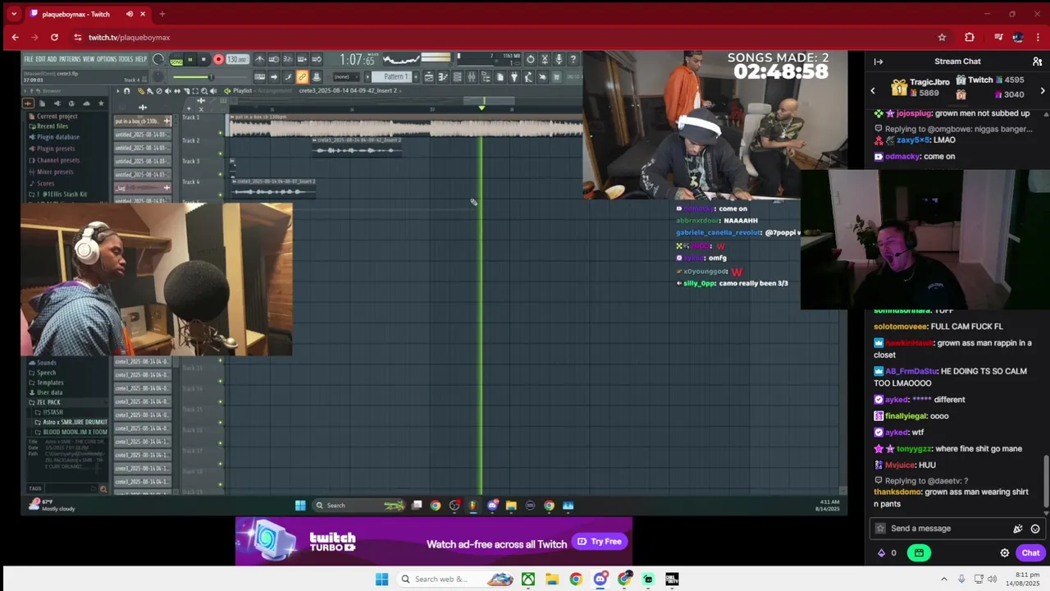
Task: Click the 130 tempo field
Action: pos(237,59)
